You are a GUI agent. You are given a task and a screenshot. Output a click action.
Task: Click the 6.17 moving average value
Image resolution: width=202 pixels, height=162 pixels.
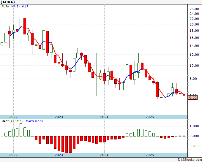coord(25,7)
